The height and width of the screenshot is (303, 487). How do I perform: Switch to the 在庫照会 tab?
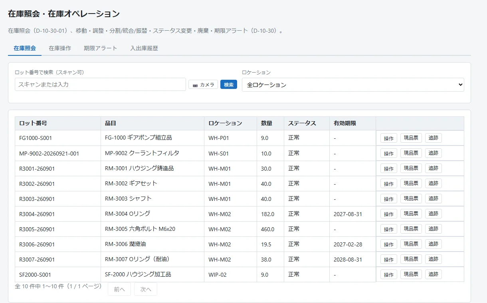click(x=25, y=48)
